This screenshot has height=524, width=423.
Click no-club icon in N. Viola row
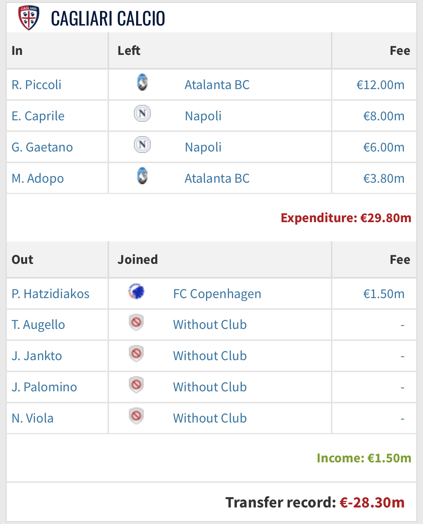click(x=136, y=416)
